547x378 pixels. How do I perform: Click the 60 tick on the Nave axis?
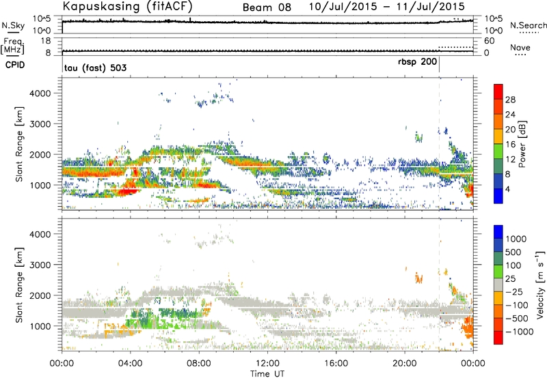489,41
